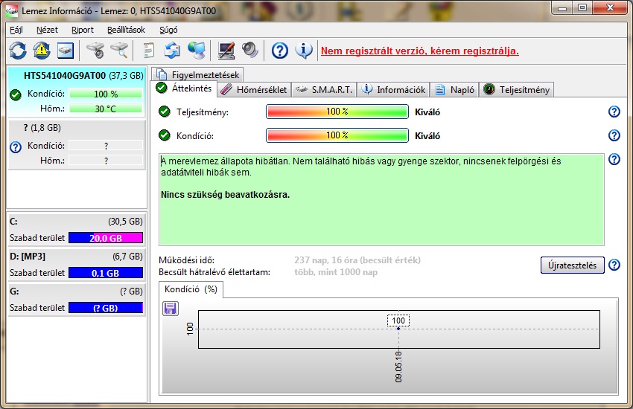Click help icon beside the green status text
The width and height of the screenshot is (633, 409).
click(x=614, y=159)
